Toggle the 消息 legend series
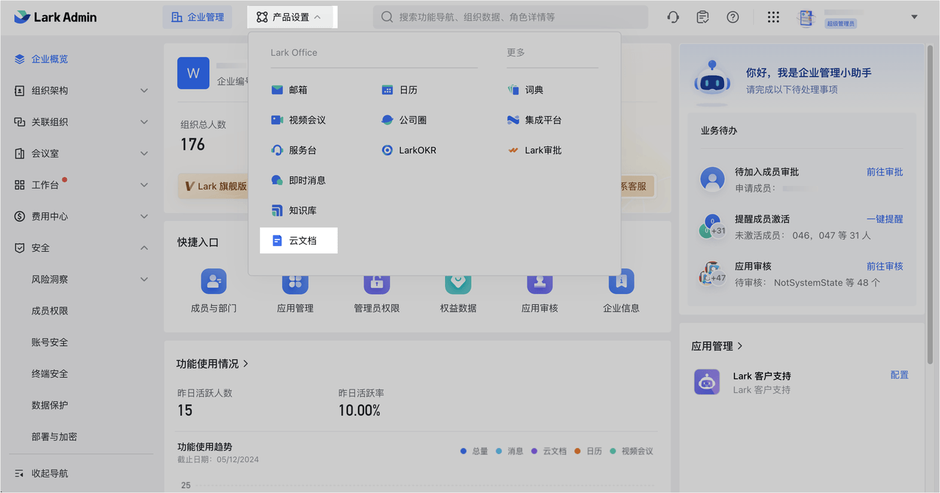The height and width of the screenshot is (493, 940). pyautogui.click(x=510, y=451)
